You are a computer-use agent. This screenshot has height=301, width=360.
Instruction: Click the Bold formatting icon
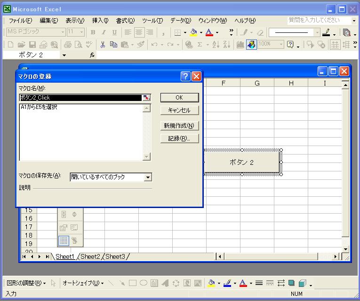[93, 32]
